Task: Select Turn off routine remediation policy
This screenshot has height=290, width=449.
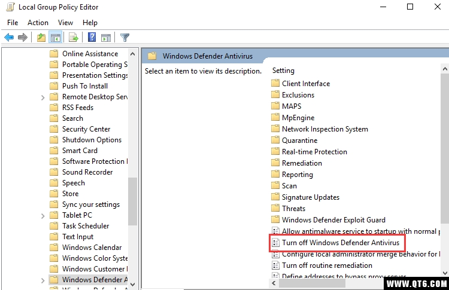Action: (322, 265)
